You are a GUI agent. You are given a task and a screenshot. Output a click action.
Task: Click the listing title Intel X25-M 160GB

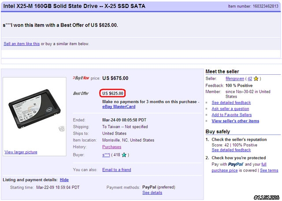(x=74, y=6)
